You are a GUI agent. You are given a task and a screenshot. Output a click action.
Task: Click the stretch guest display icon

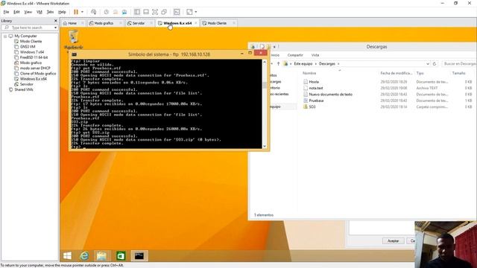pyautogui.click(x=189, y=12)
